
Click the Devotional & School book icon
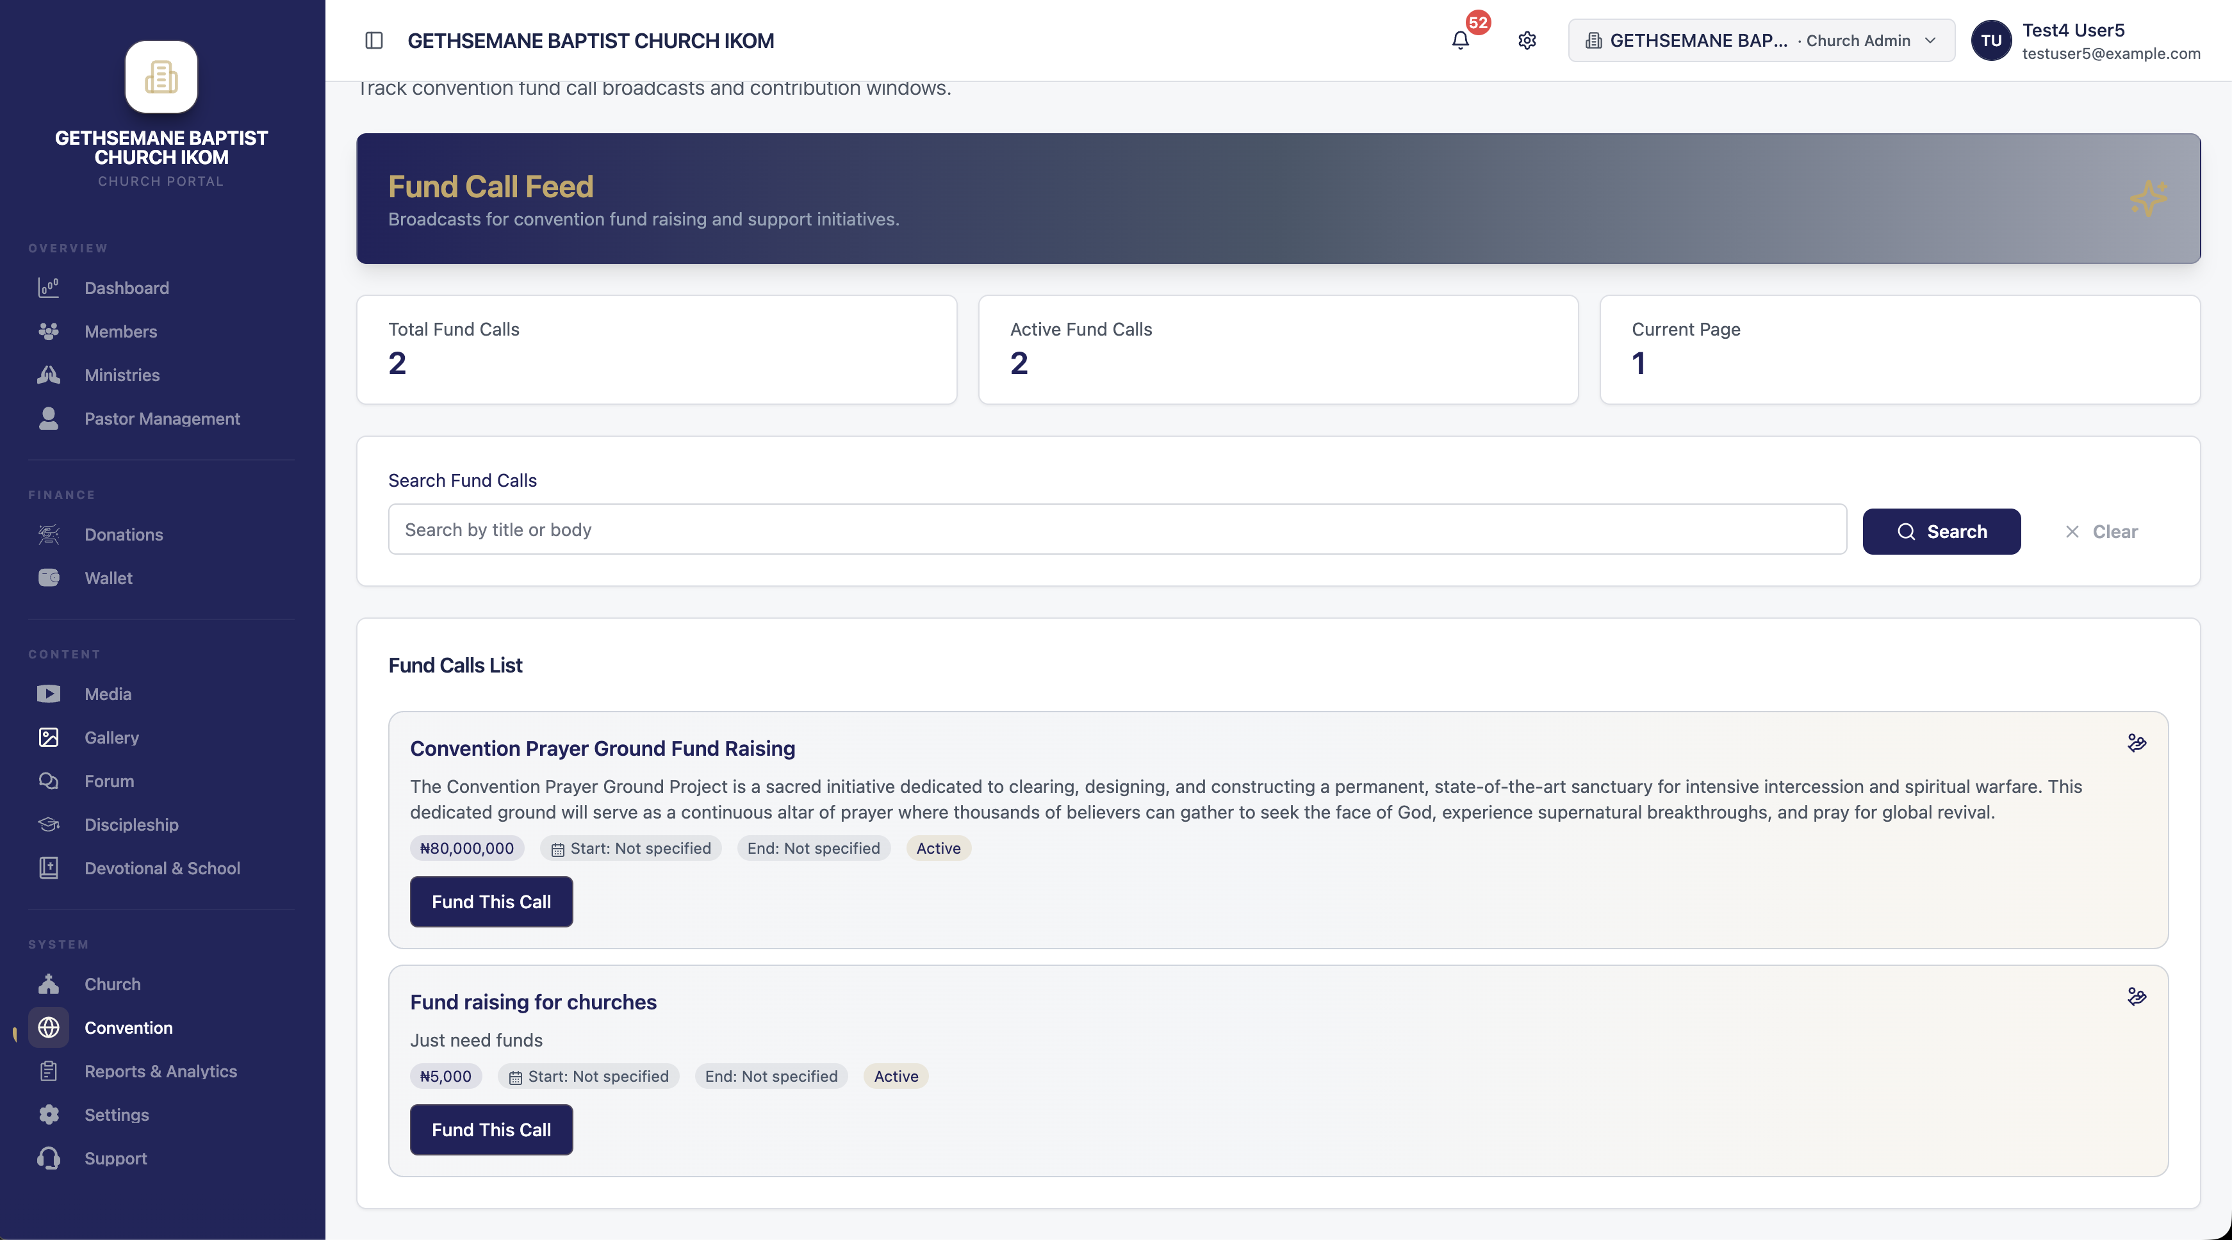pyautogui.click(x=49, y=867)
